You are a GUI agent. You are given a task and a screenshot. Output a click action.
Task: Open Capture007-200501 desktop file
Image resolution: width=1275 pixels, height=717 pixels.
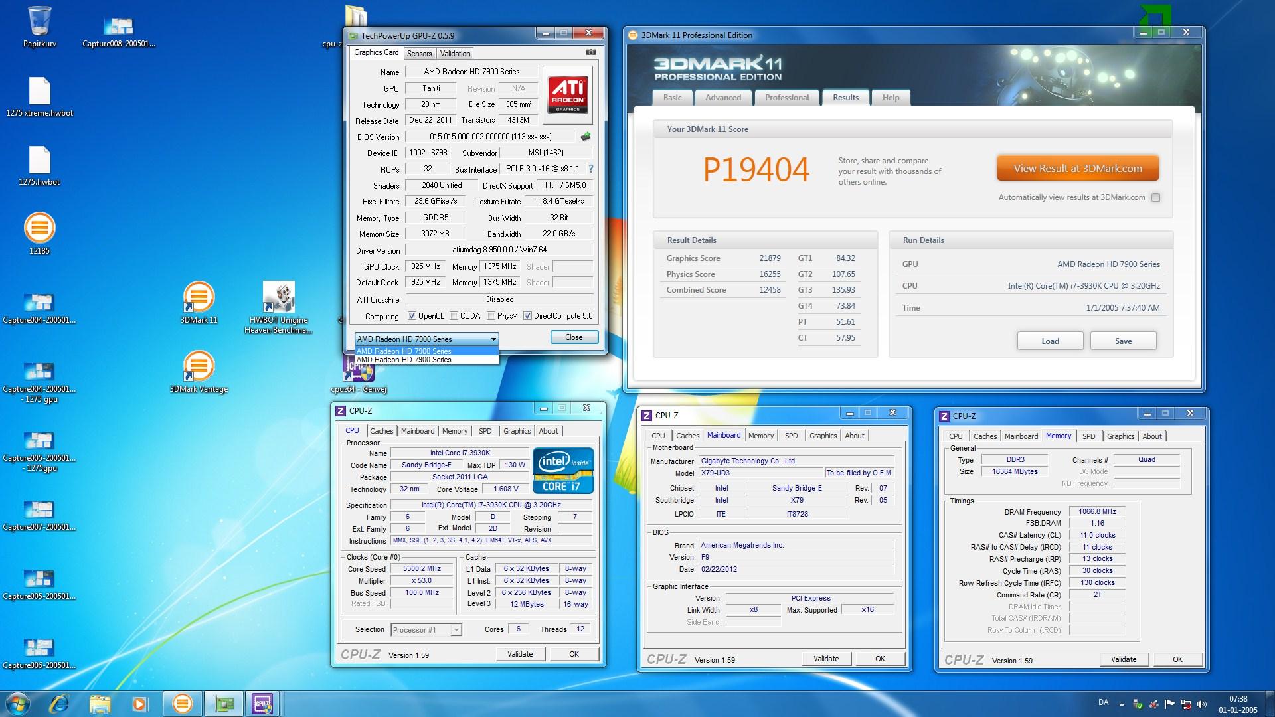39,517
